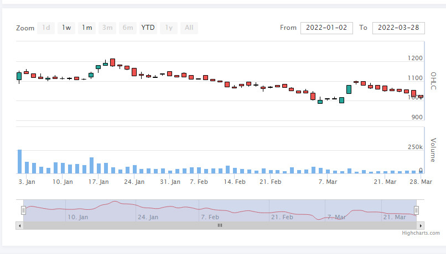Screen dimensions: 446x254
Task: Select the 1y zoom range
Action: (x=169, y=28)
